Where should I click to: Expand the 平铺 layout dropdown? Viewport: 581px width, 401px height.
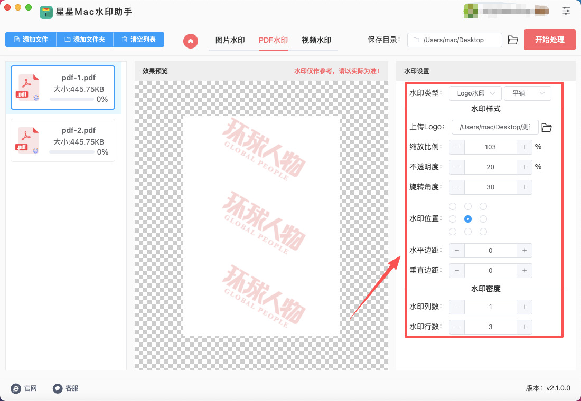[x=527, y=93]
